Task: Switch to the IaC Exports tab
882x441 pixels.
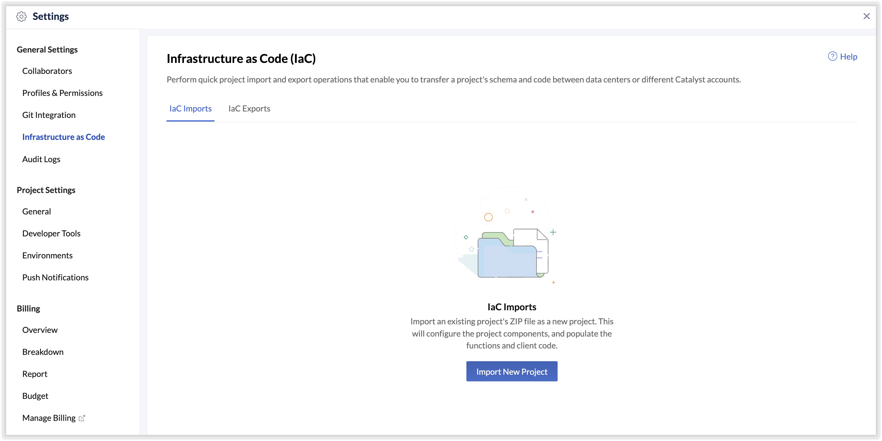Action: (x=249, y=108)
